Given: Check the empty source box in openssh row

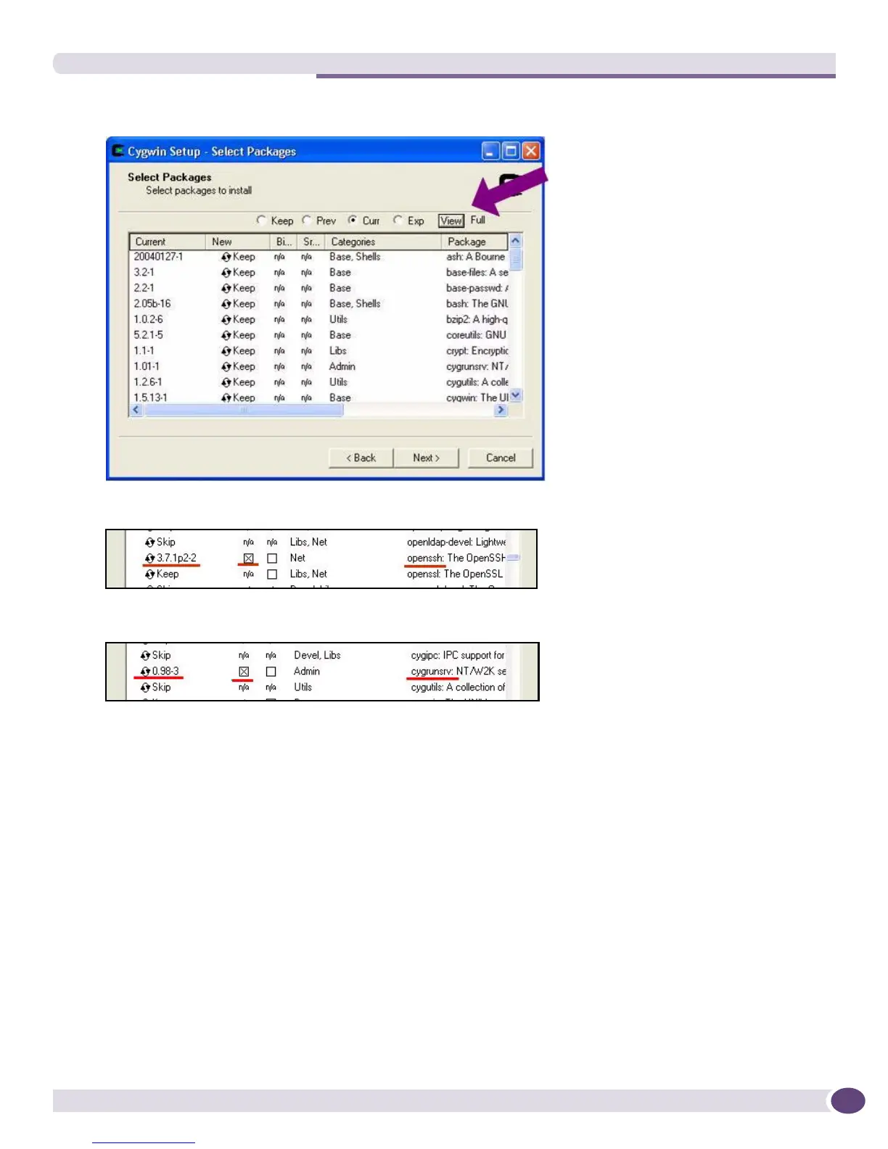Looking at the screenshot, I should (x=272, y=559).
